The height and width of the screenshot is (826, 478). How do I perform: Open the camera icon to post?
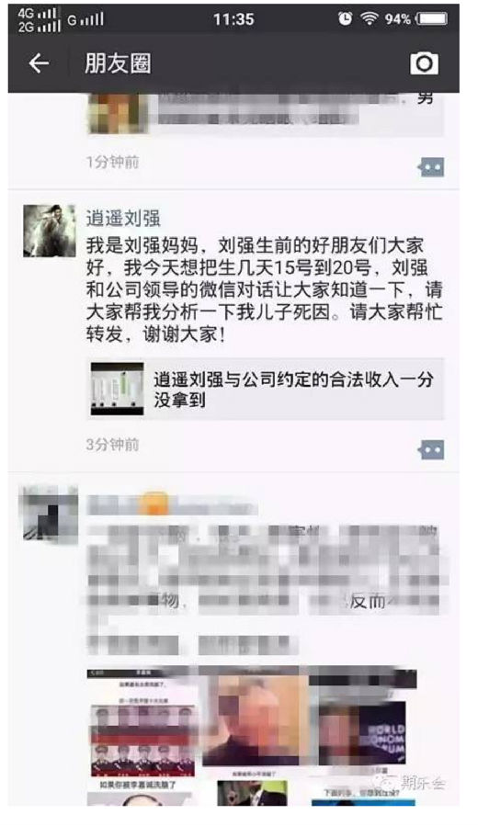pyautogui.click(x=425, y=63)
